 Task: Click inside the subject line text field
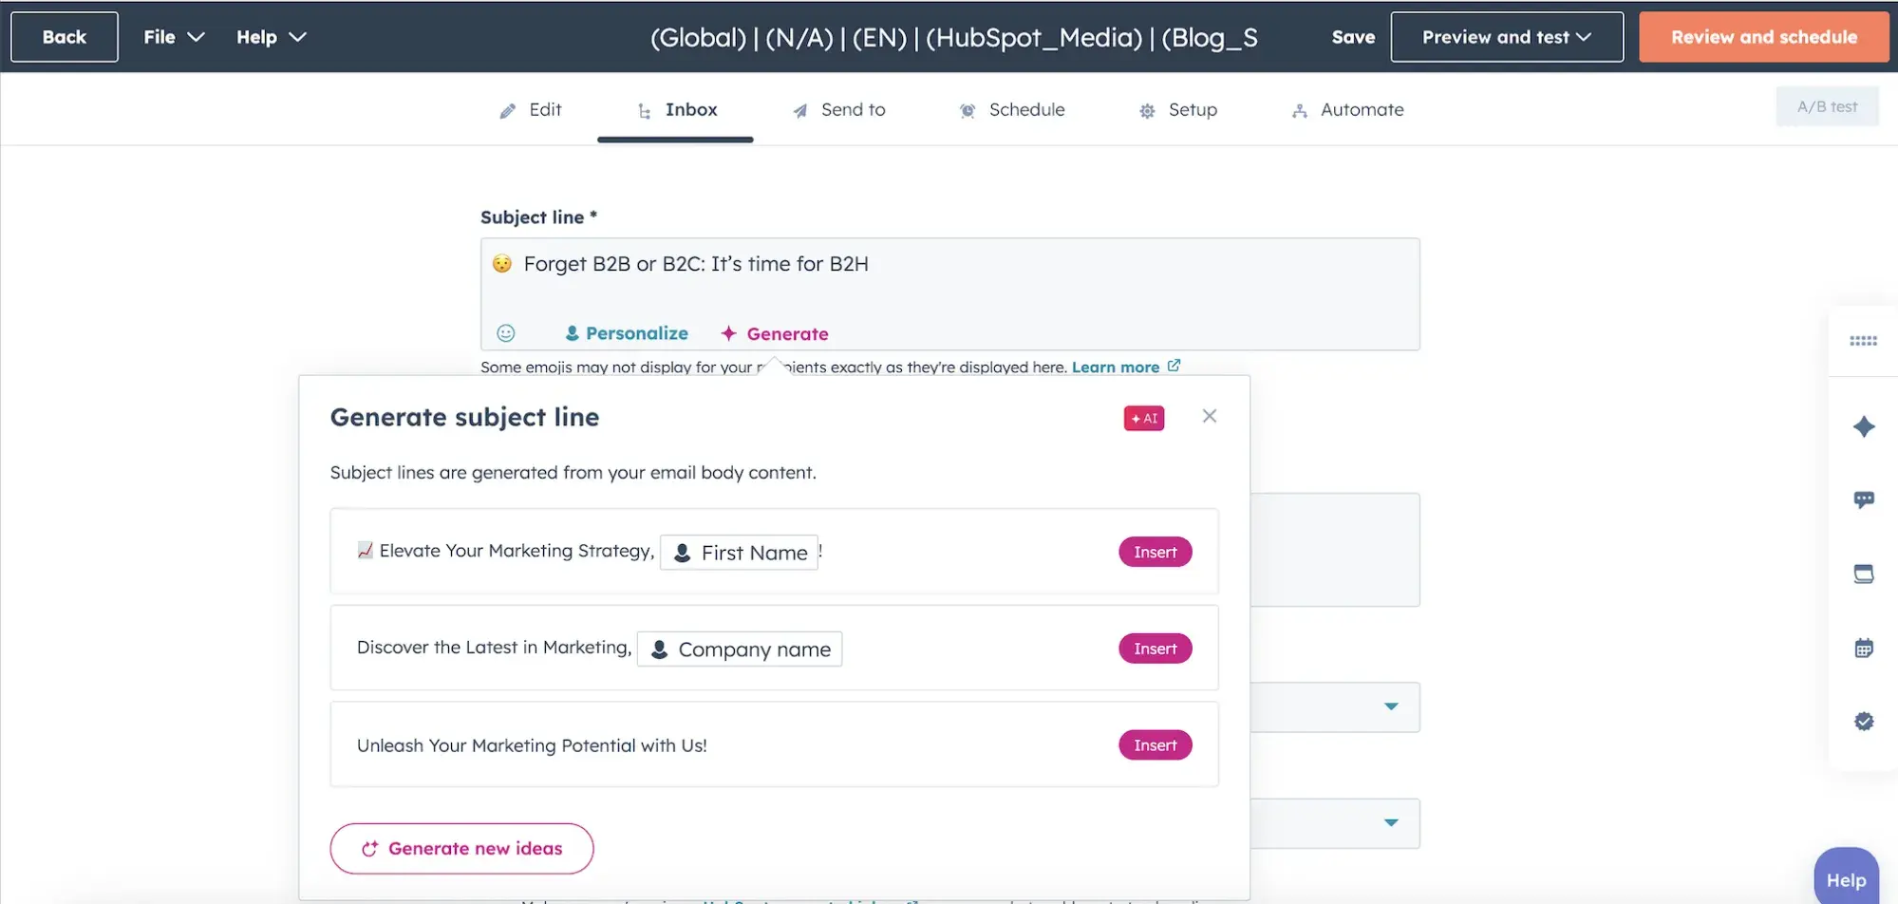pyautogui.click(x=949, y=264)
